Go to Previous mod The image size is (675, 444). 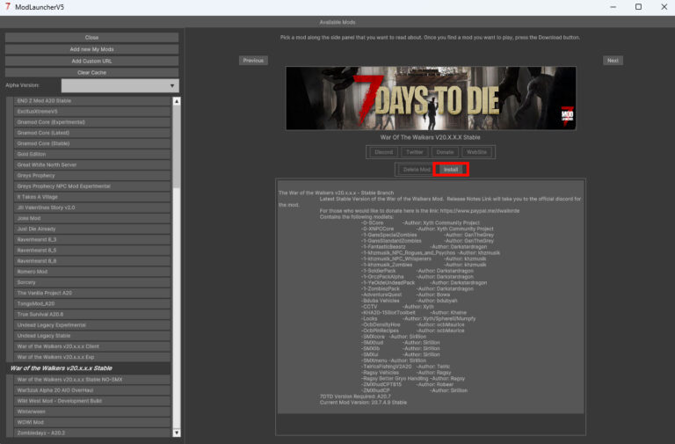coord(253,61)
